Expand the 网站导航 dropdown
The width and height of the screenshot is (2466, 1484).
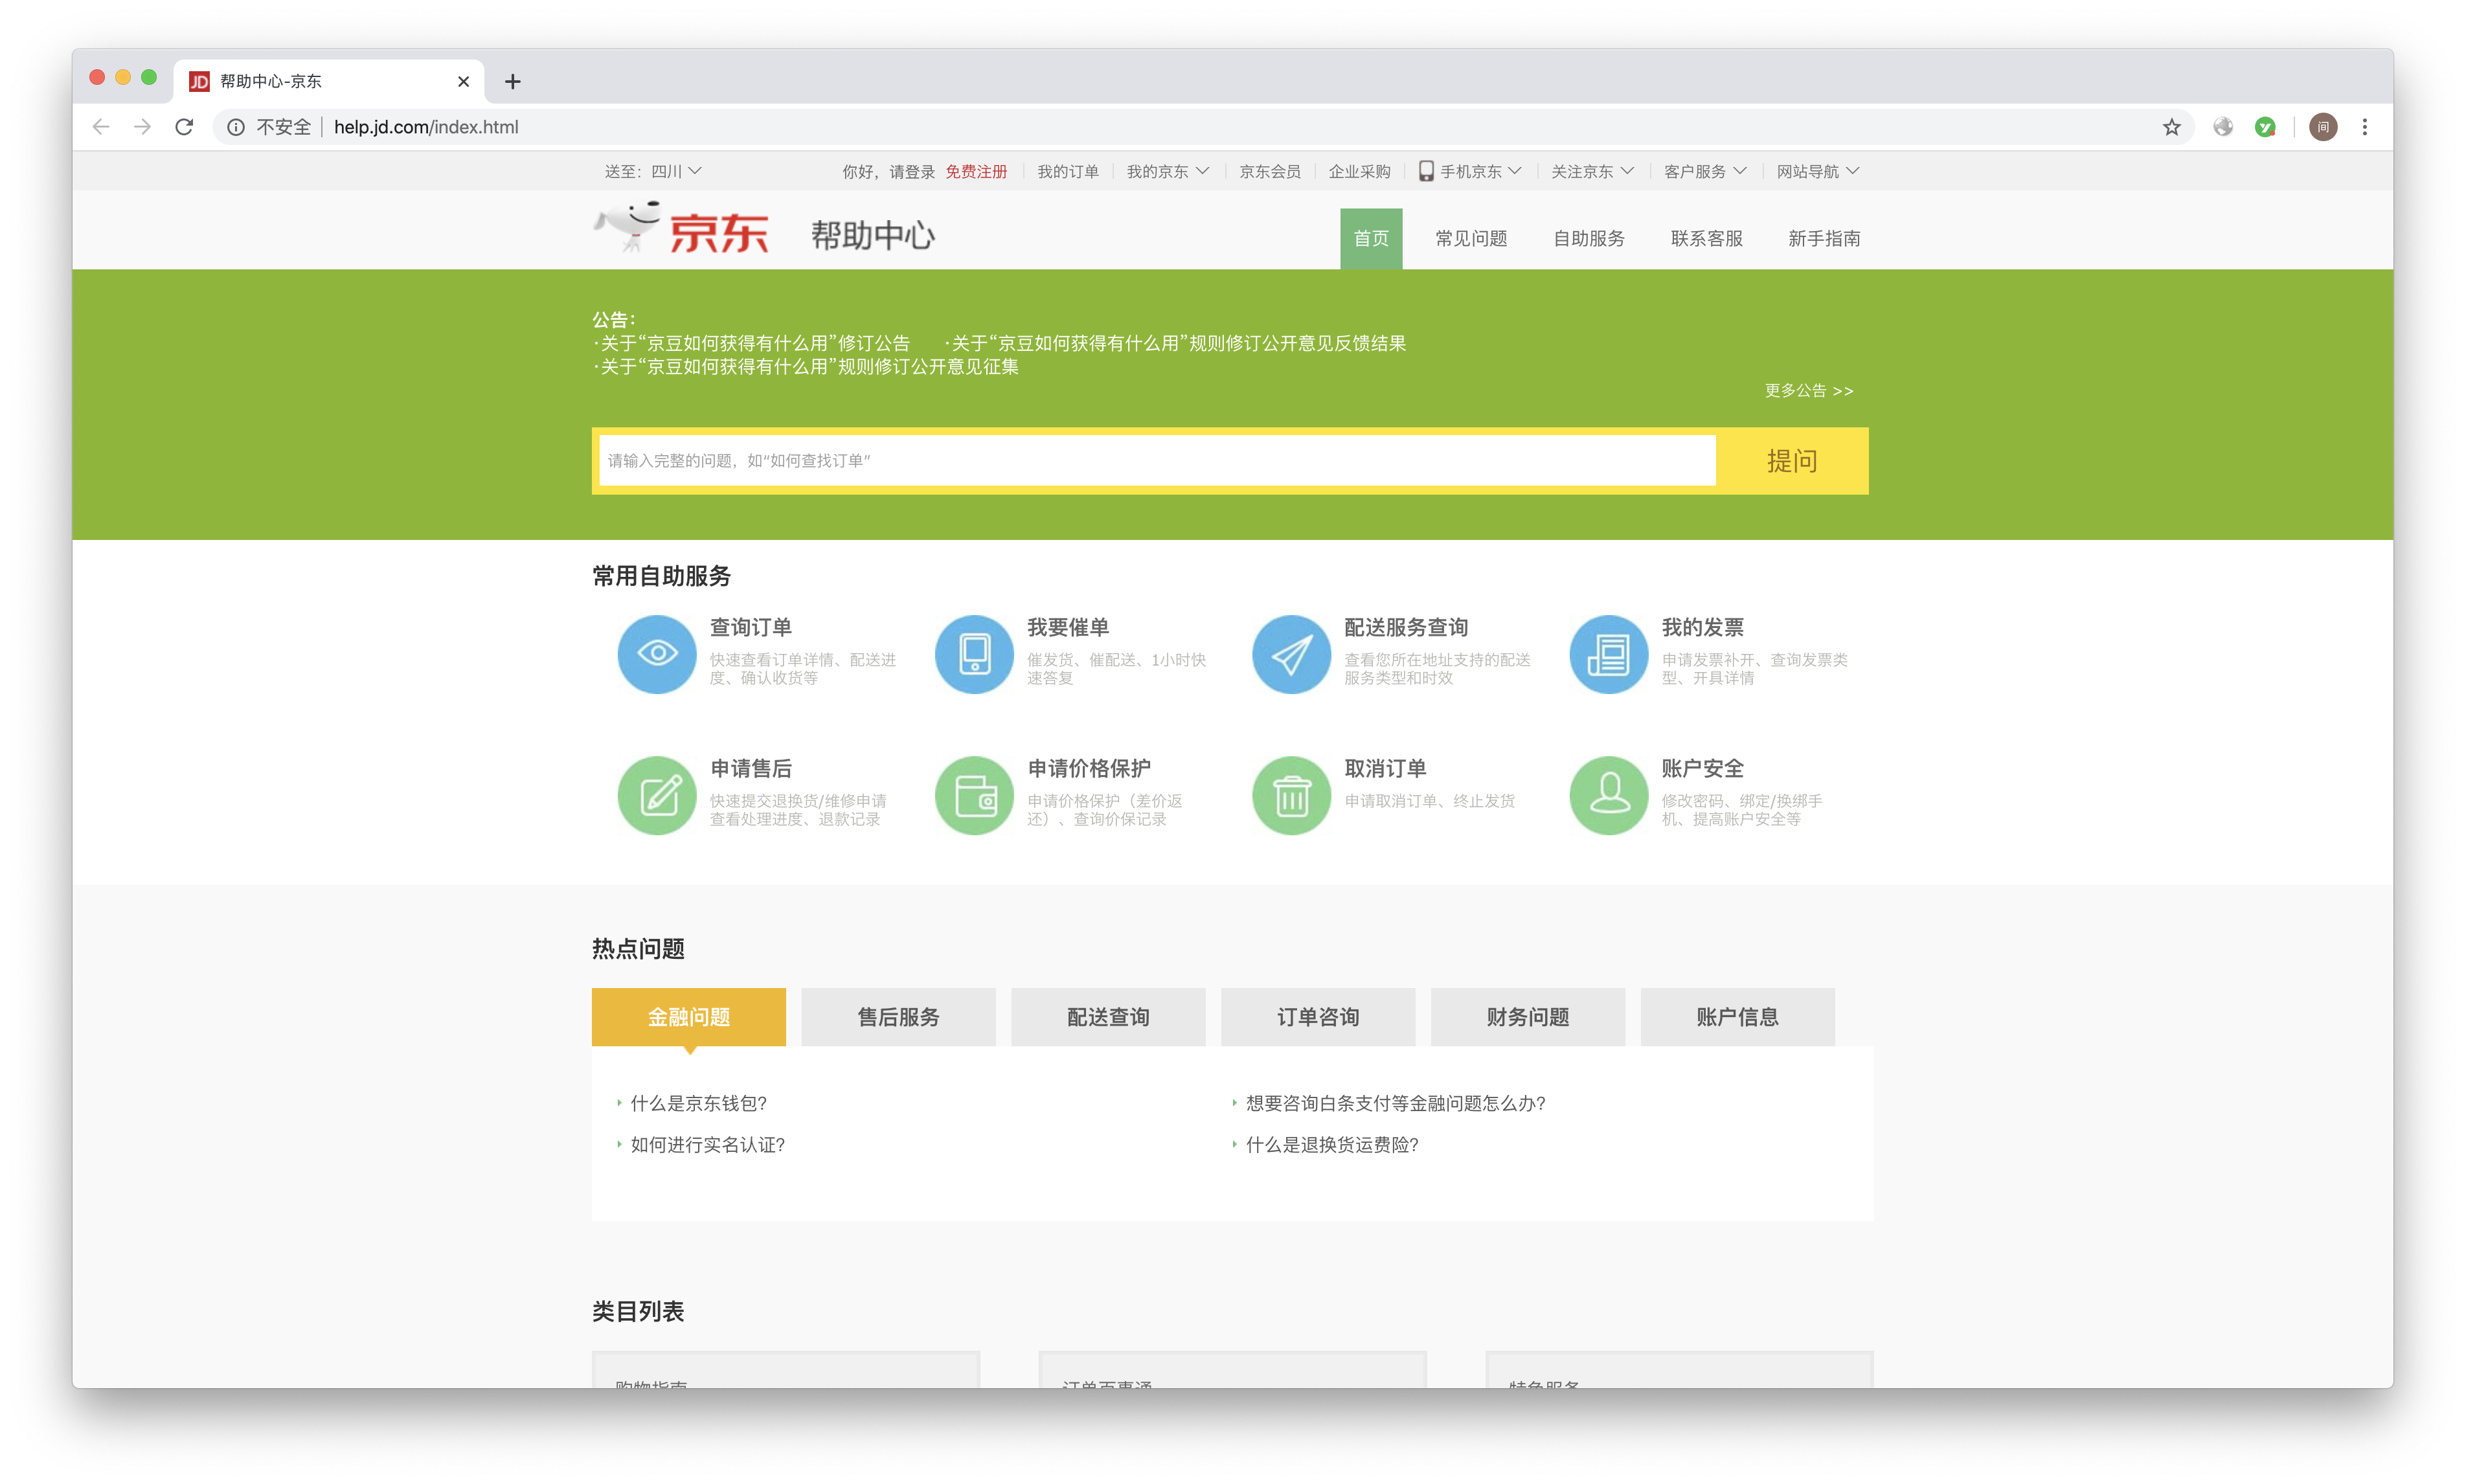tap(1818, 171)
